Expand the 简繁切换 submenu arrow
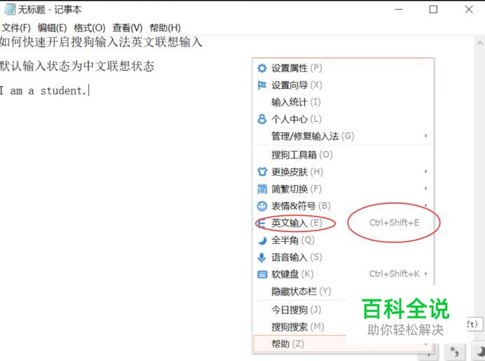The width and height of the screenshot is (485, 361). (426, 189)
